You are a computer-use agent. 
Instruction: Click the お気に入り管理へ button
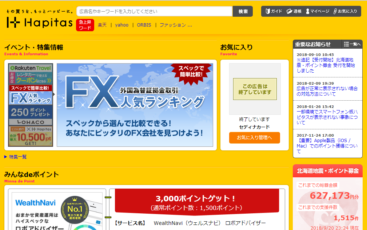tap(254, 138)
